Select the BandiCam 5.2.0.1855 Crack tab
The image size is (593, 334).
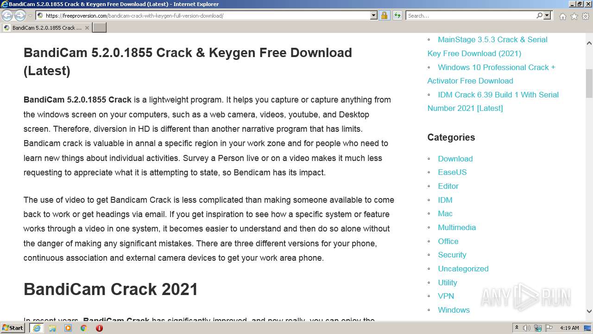(46, 28)
